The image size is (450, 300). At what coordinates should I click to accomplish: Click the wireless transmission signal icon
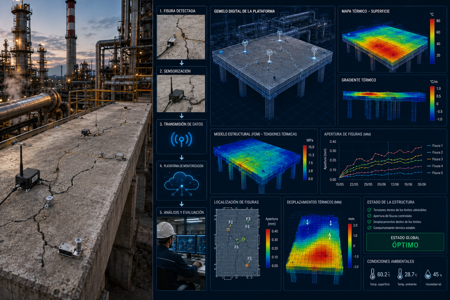181,139
